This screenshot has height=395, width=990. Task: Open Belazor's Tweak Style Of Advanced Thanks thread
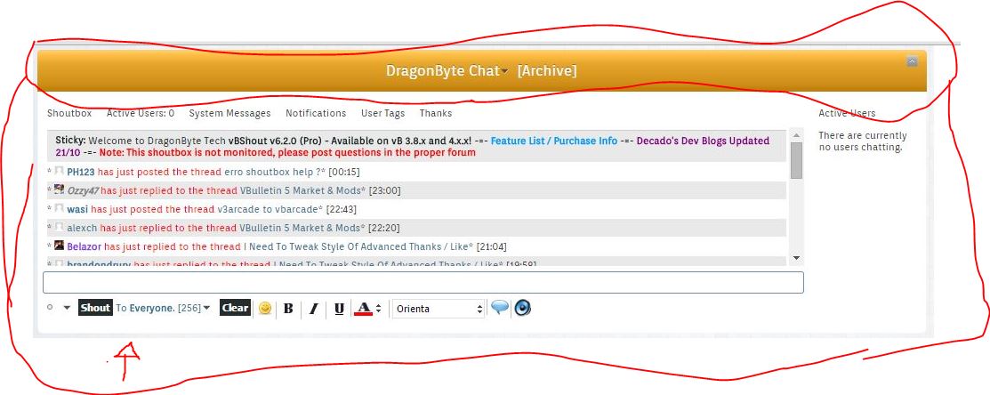tap(356, 246)
